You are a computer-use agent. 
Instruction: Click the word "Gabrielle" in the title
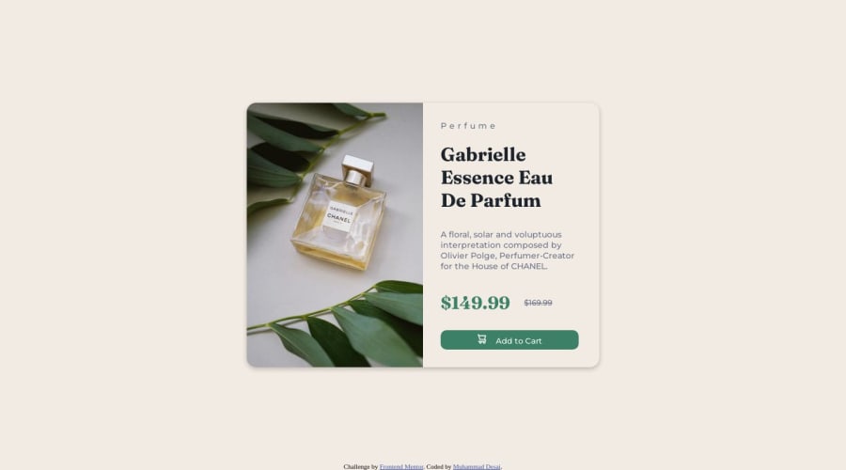[x=483, y=155]
